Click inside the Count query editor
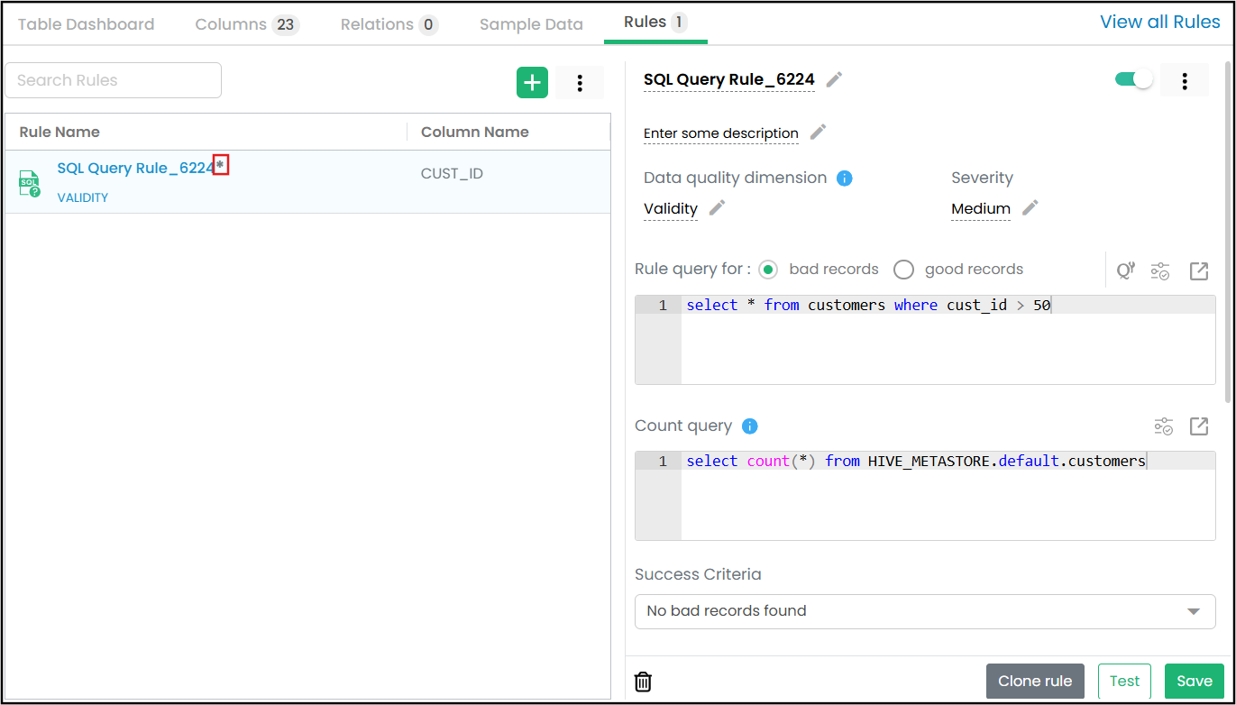Screen dimensions: 1236x705 (x=925, y=496)
